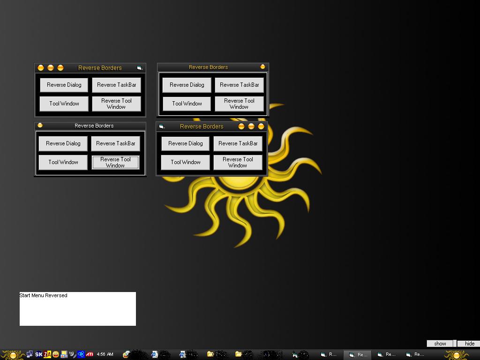This screenshot has height=360, width=480.
Task: Click the blue circles tray icon
Action: 81,354
